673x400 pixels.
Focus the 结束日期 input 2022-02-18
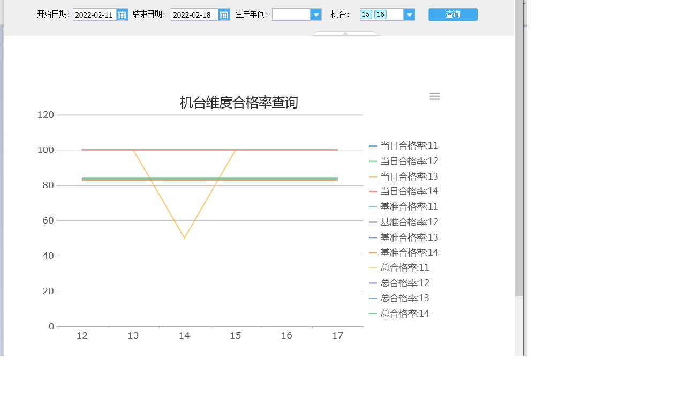click(x=195, y=15)
